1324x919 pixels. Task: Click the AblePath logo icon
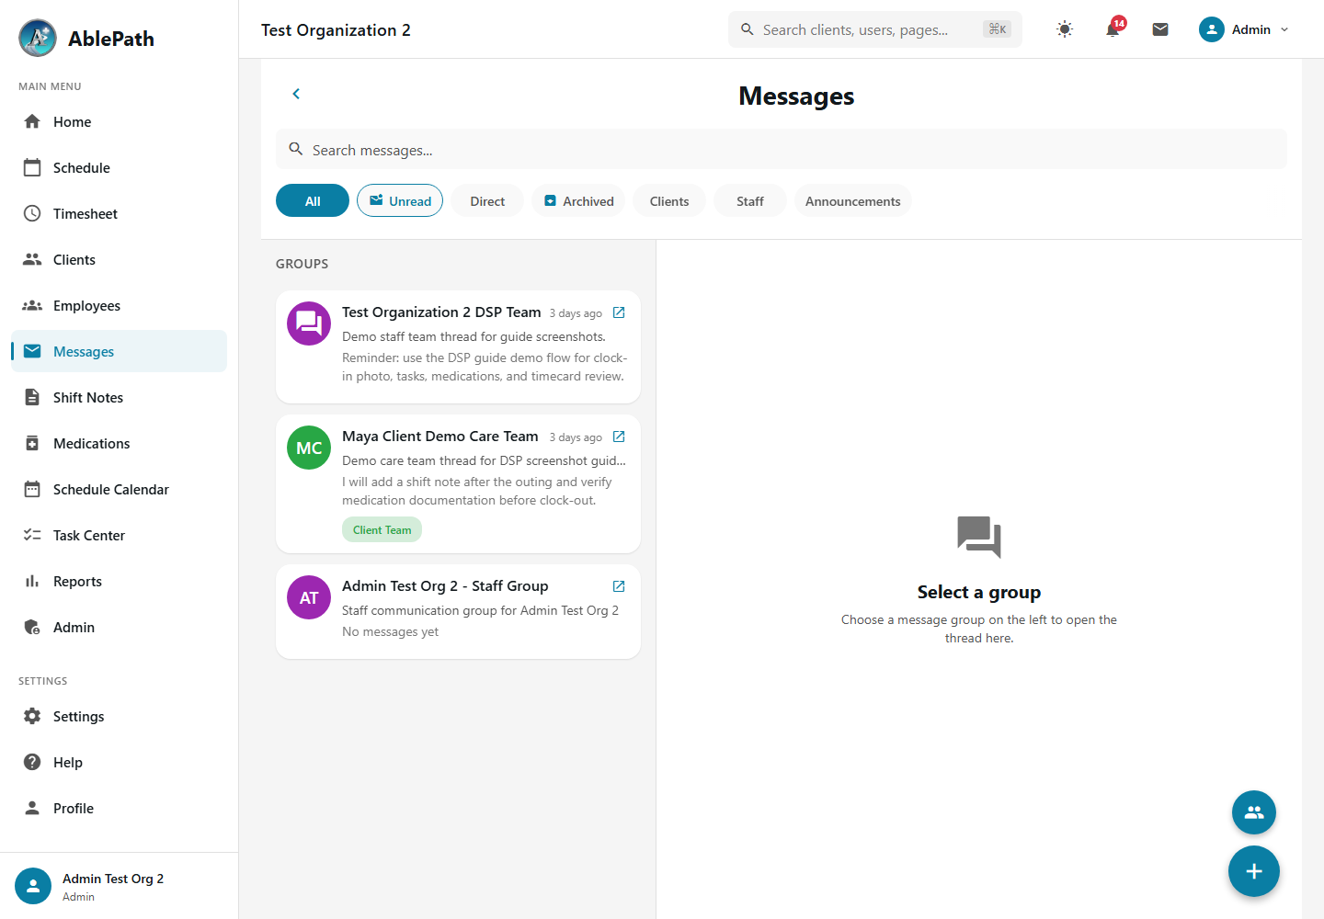click(38, 38)
